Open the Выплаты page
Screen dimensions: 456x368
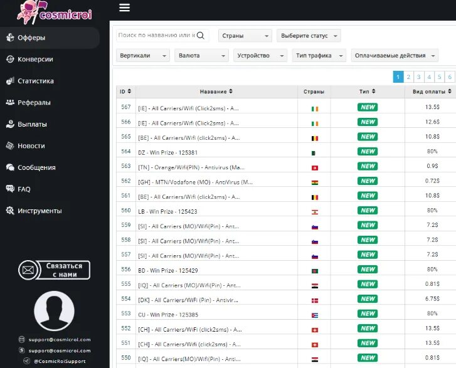tap(32, 124)
